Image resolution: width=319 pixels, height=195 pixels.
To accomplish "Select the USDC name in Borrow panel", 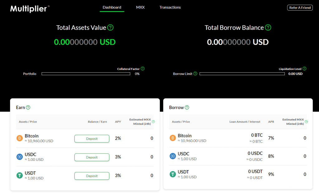I will (x=183, y=154).
